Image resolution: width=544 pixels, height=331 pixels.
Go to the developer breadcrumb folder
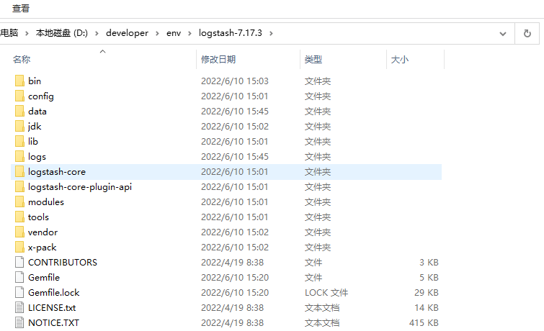[x=127, y=33]
